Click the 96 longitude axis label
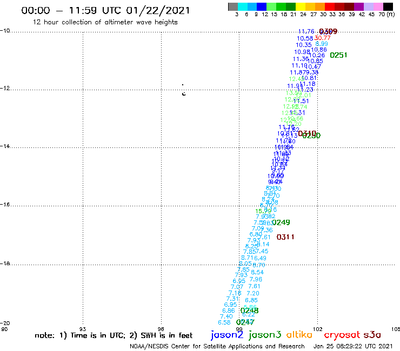The image size is (400, 351). pyautogui.click(x=161, y=329)
